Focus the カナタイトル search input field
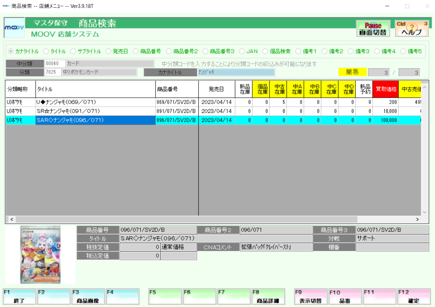435x307 pixels. 236,72
